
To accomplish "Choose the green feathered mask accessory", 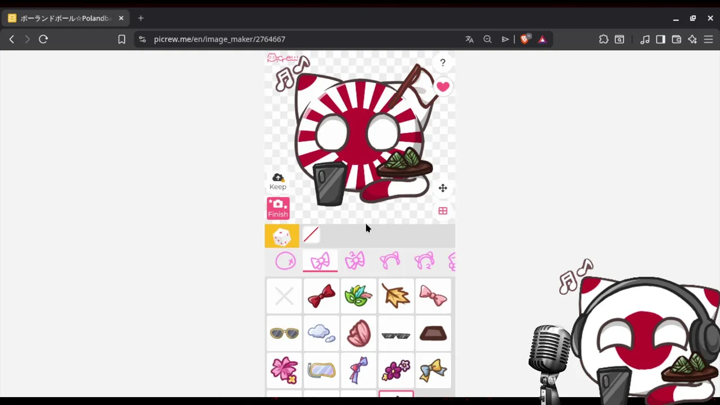I will [358, 296].
